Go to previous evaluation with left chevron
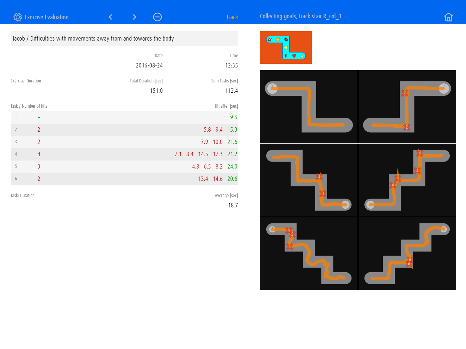The image size is (466, 349). [111, 17]
